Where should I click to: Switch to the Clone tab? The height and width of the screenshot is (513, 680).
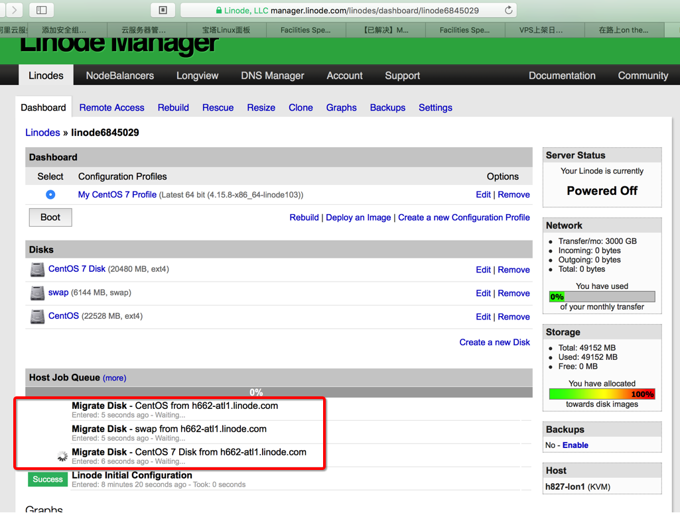click(x=301, y=107)
